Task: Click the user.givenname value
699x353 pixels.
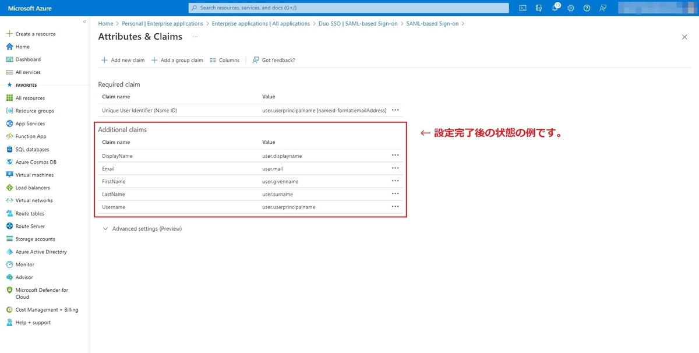Action: 280,181
